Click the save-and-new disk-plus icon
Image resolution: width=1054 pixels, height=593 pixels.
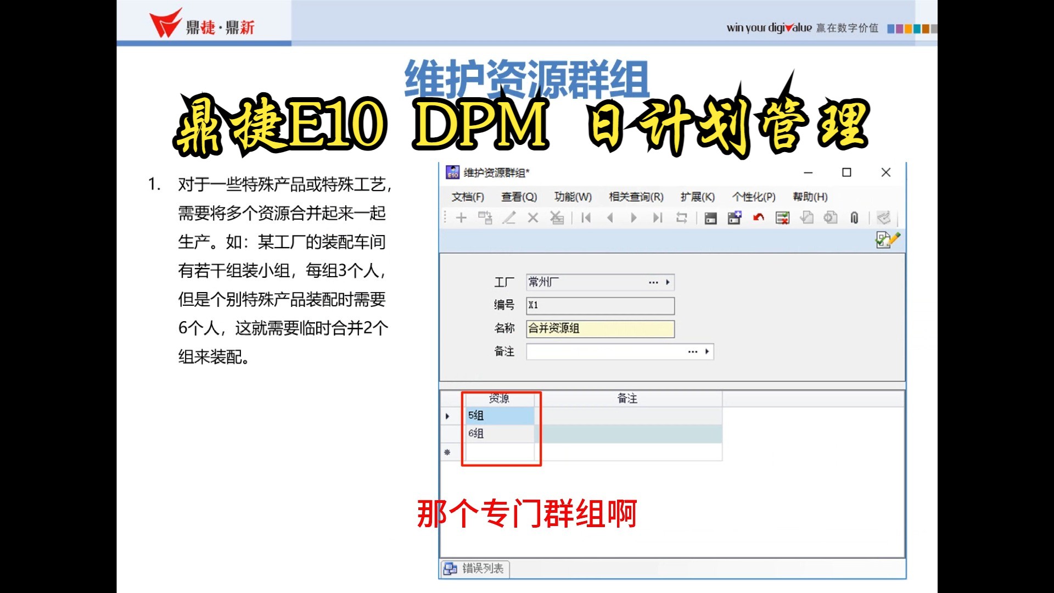pos(735,218)
